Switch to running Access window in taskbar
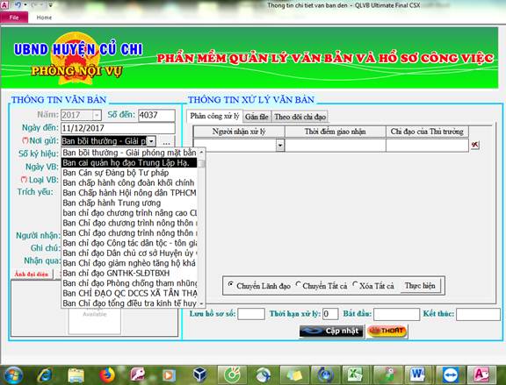506x385 pixels. click(481, 375)
